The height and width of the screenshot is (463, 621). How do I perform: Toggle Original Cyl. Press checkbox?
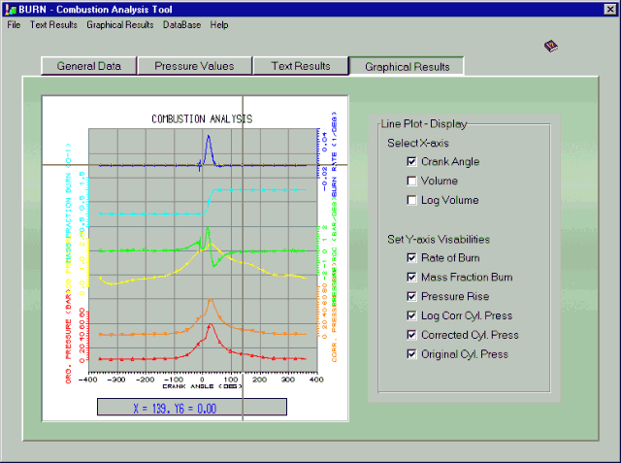coord(411,354)
